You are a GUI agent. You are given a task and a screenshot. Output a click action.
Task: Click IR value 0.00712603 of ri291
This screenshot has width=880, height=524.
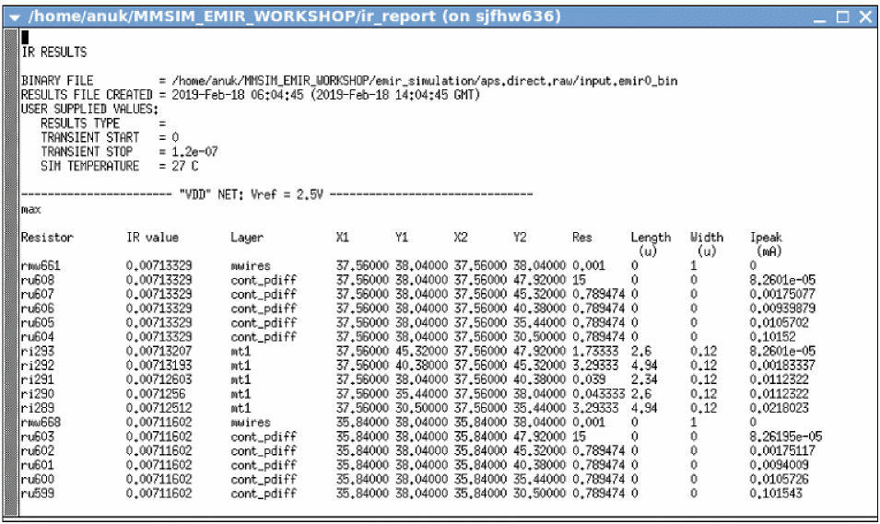coord(158,379)
